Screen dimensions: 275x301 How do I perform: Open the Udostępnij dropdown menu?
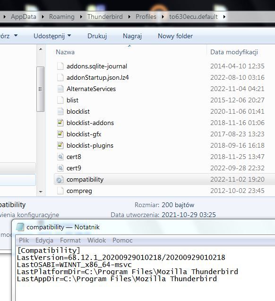coord(52,36)
